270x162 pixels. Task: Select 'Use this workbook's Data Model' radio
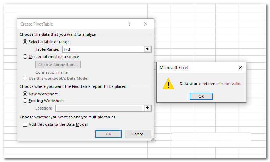point(25,78)
